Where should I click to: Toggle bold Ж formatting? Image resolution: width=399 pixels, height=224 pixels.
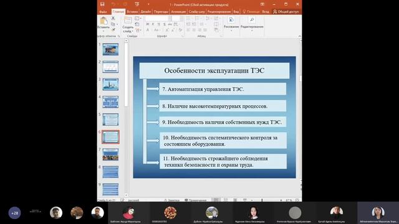tap(148, 24)
